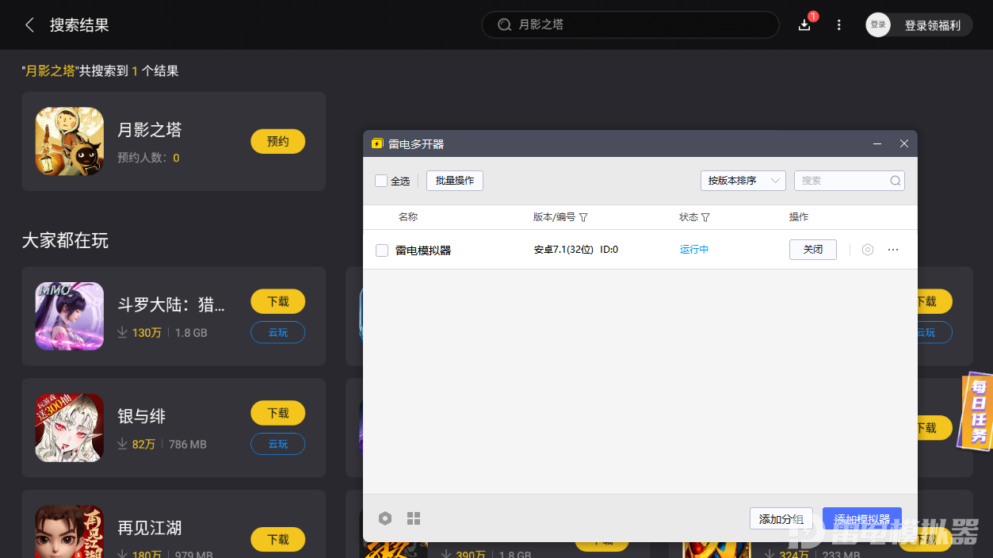Click the 月影之塔 game thumbnail
This screenshot has width=993, height=558.
coord(69,141)
